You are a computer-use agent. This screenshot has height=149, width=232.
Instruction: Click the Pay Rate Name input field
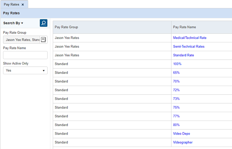pyautogui.click(x=25, y=55)
